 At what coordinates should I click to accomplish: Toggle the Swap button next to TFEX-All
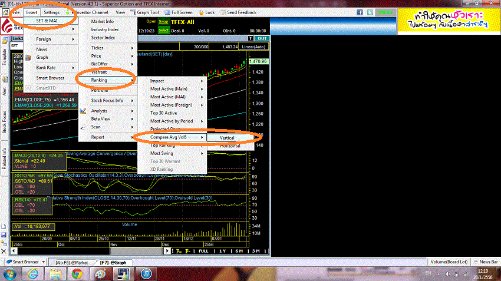(x=163, y=22)
